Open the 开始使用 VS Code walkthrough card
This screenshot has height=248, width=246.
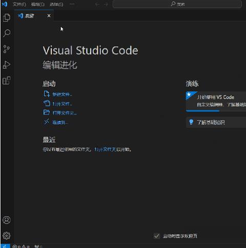point(216,102)
